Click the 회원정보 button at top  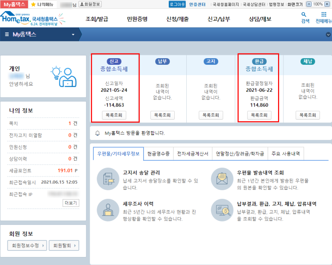(x=90, y=4)
